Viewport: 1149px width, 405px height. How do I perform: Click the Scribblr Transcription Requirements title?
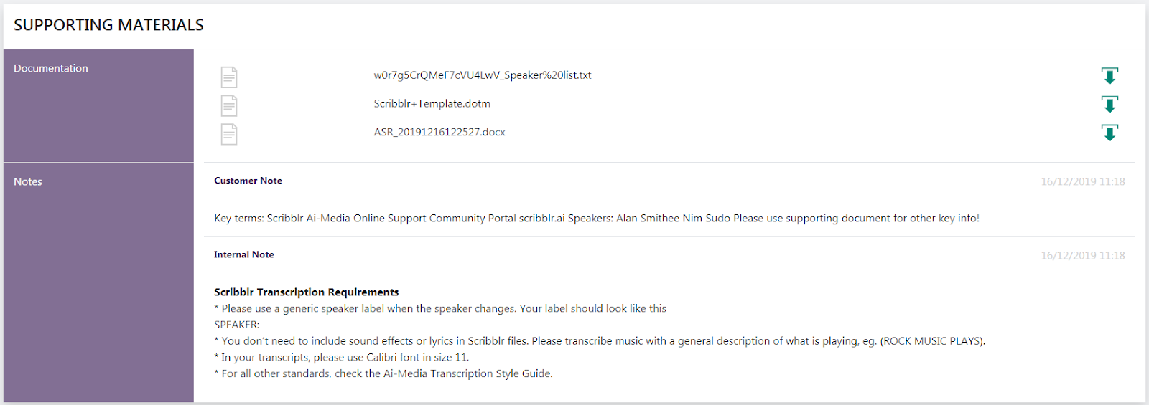(x=306, y=292)
